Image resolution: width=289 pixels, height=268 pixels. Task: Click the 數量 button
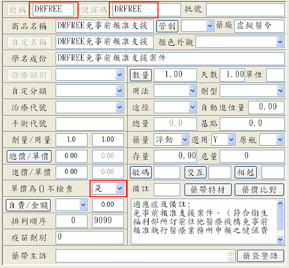point(141,75)
